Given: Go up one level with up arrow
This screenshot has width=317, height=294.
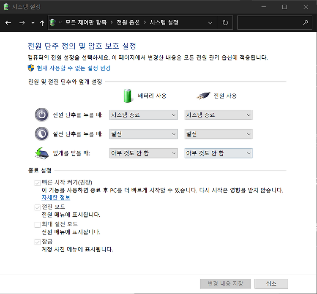Looking at the screenshot, I should (x=42, y=23).
